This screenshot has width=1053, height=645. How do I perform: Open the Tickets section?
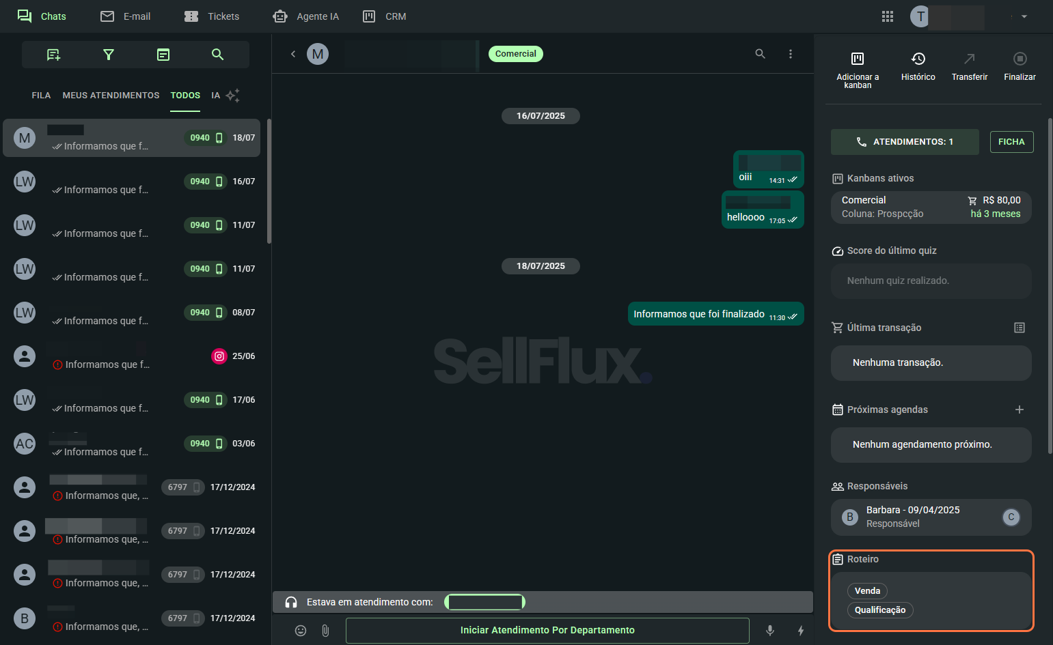point(212,16)
